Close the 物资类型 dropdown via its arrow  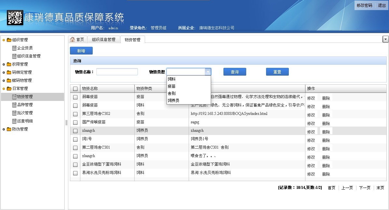coord(208,72)
